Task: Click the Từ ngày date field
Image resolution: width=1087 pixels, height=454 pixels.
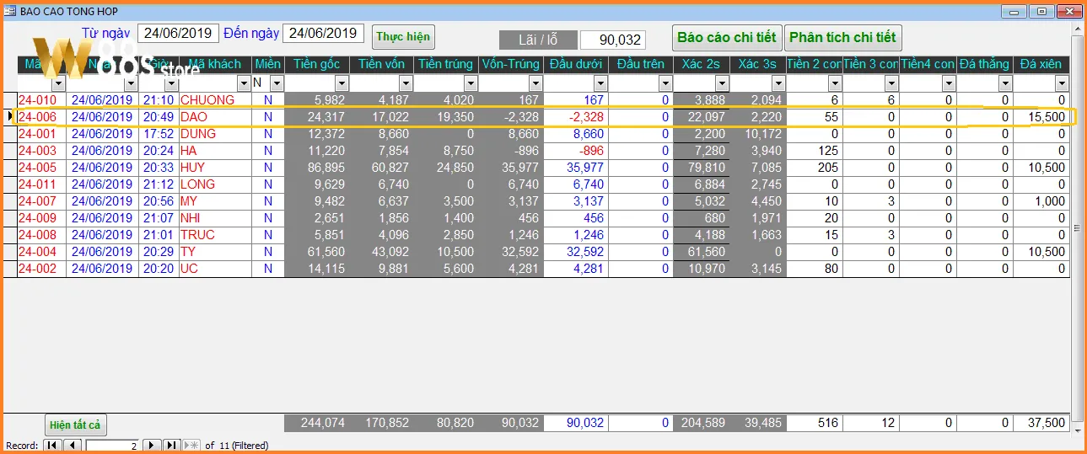Action: click(x=178, y=33)
